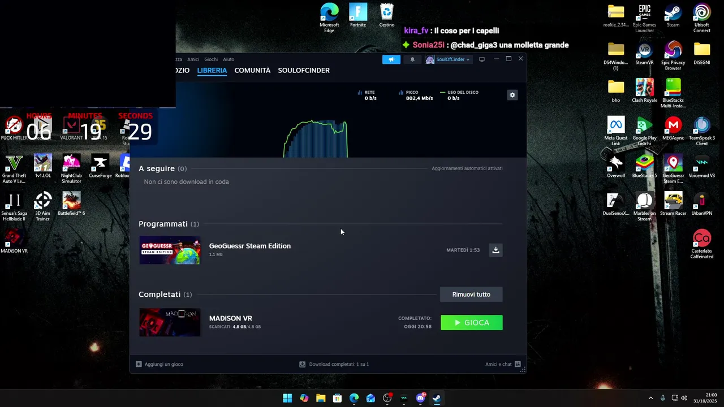Click the Programmati section heading
This screenshot has width=724, height=407.
tap(169, 224)
